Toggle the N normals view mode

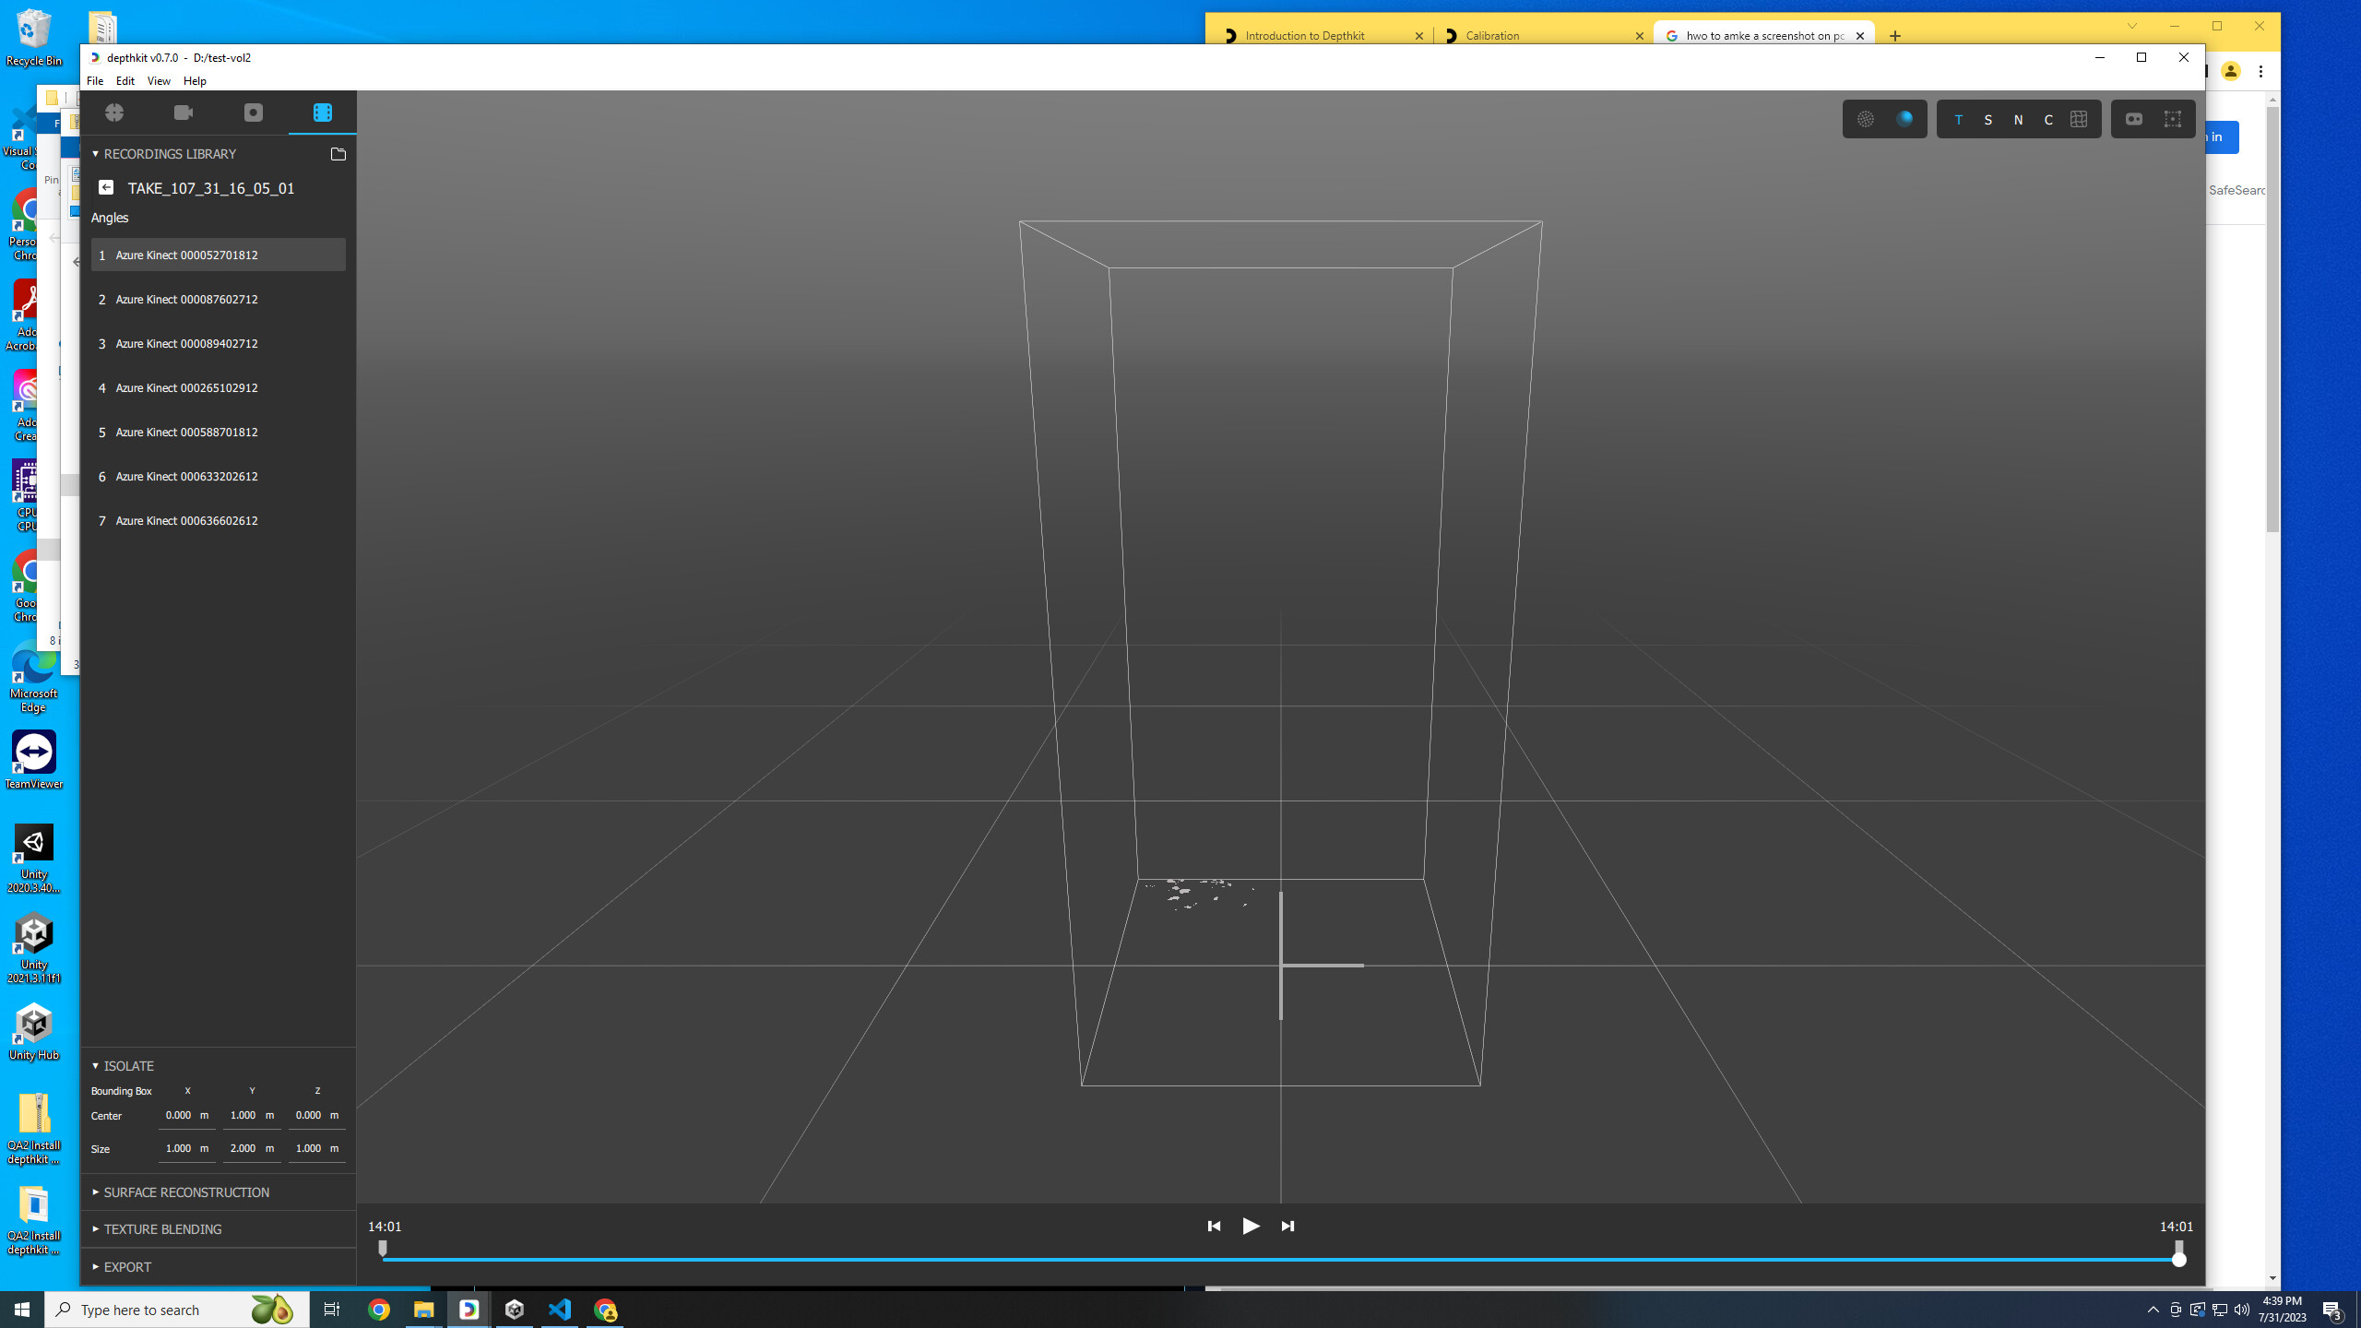[2018, 120]
